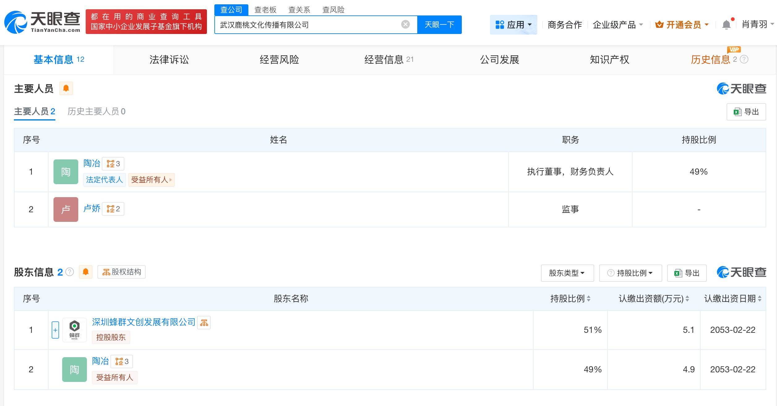
Task: Select the 查老板 search tab
Action: 265,10
